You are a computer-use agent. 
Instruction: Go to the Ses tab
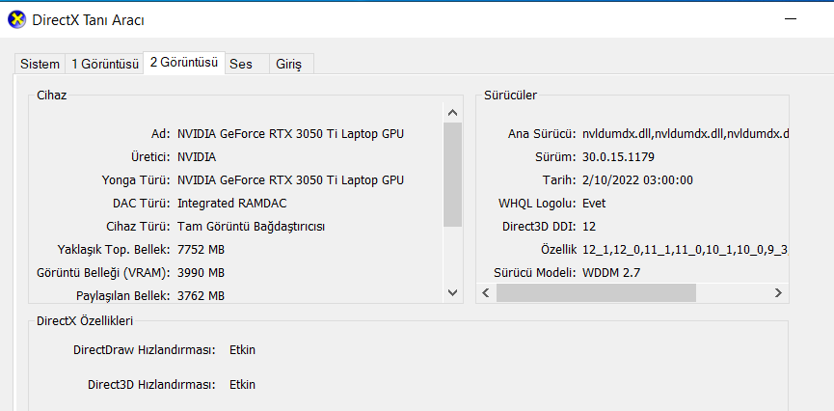click(241, 64)
